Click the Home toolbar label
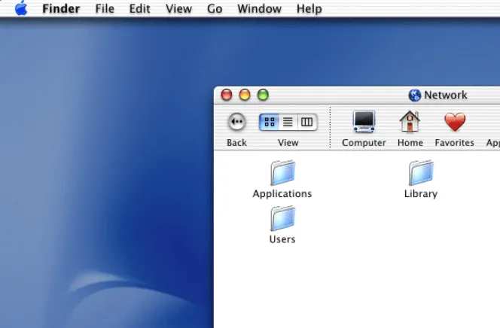Image resolution: width=500 pixels, height=328 pixels. tap(410, 143)
